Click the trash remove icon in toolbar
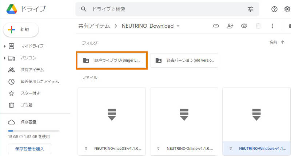The image size is (291, 156). click(x=258, y=26)
